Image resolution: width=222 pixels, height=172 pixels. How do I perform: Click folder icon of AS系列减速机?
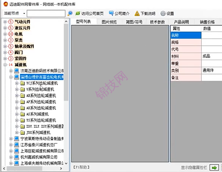tap(23, 114)
